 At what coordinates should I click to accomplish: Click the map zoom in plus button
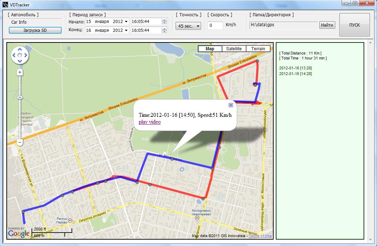point(20,72)
